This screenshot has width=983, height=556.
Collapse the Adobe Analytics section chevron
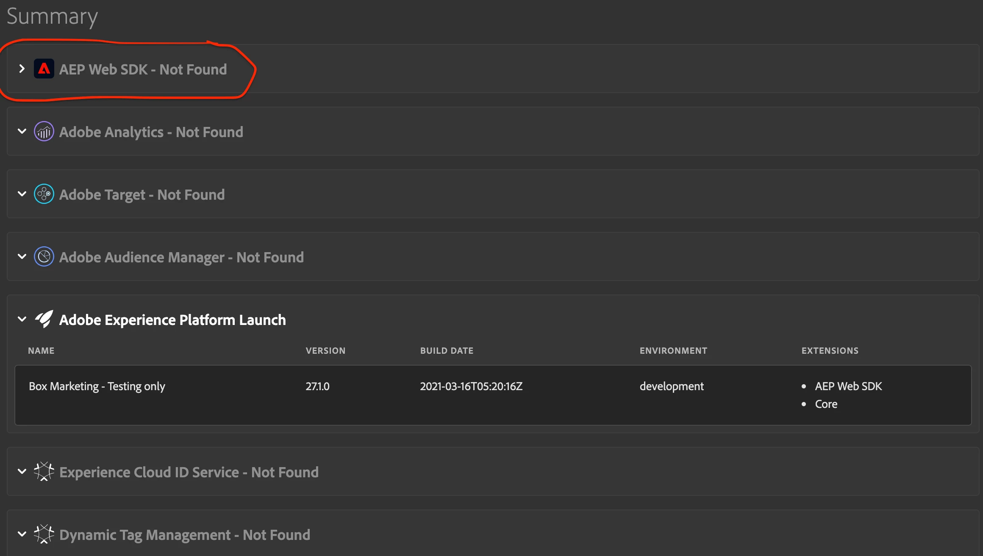coord(22,131)
